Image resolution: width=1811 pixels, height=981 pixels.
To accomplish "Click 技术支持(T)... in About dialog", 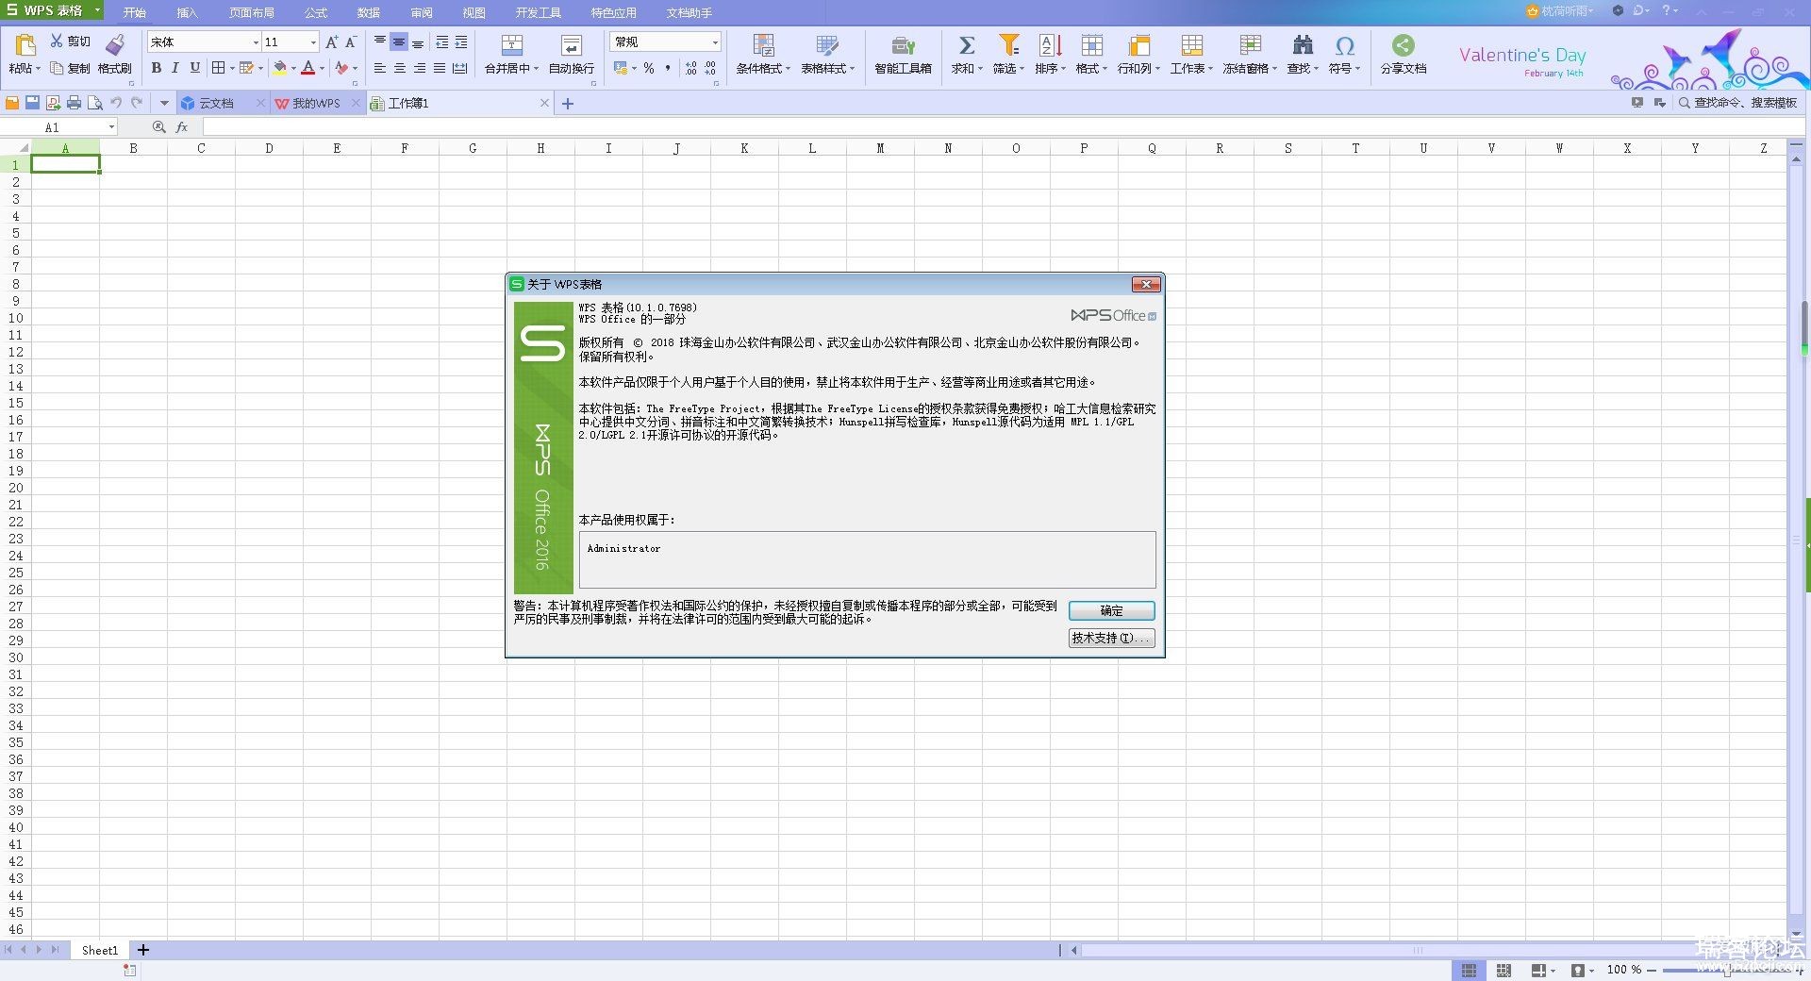I will pyautogui.click(x=1111, y=638).
